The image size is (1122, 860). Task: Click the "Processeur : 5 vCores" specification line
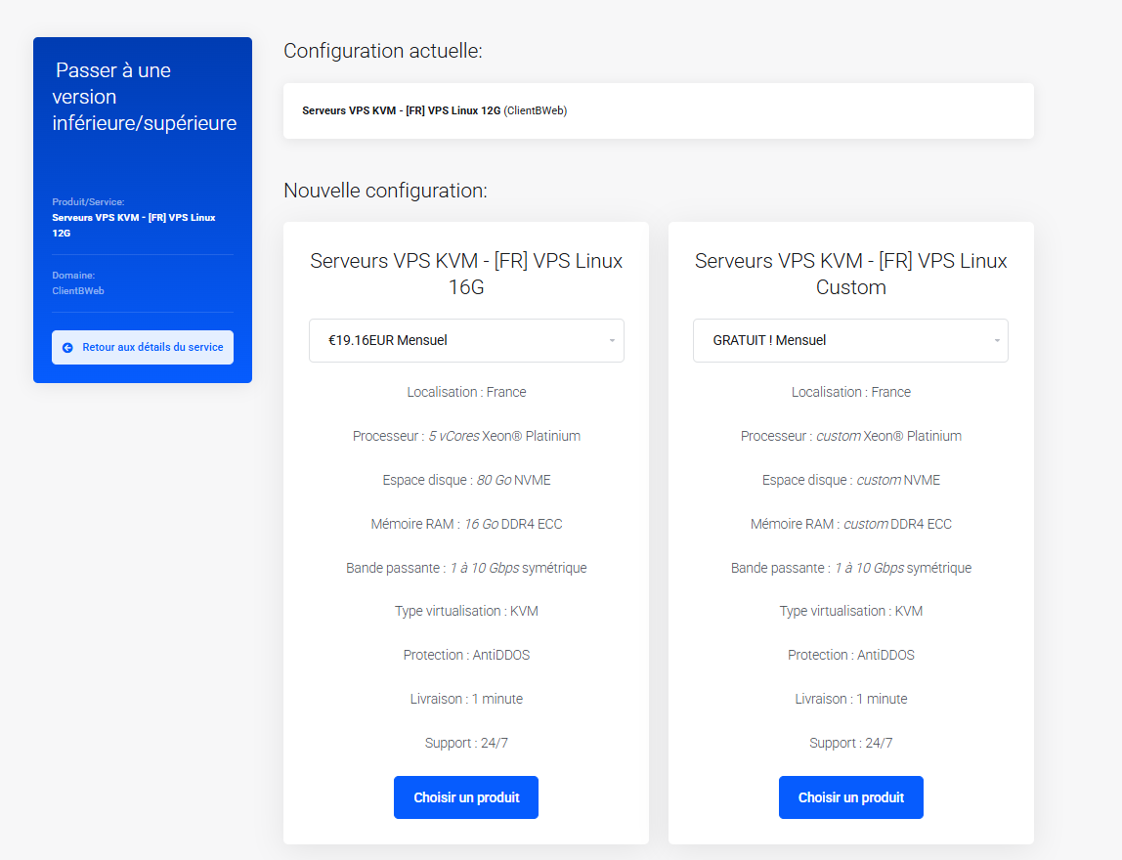pyautogui.click(x=466, y=436)
